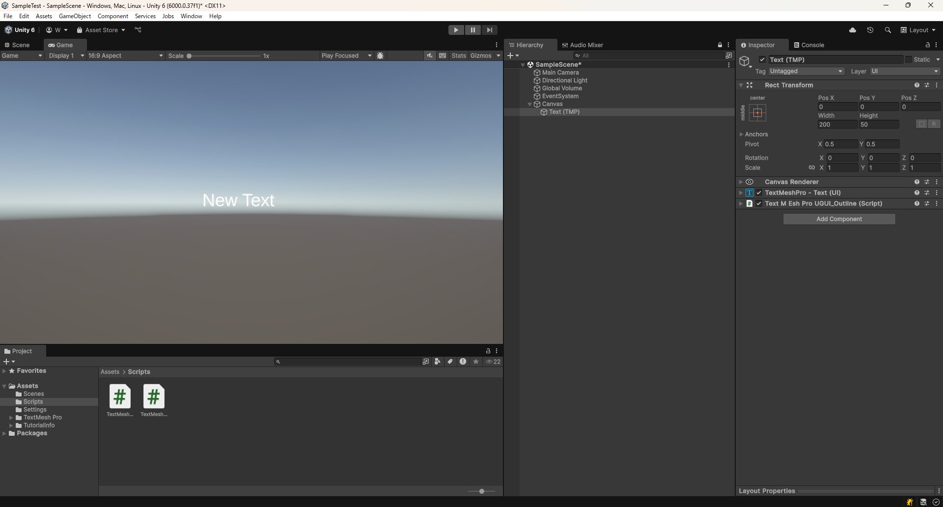The height and width of the screenshot is (507, 943).
Task: Select the Play button to enter Play mode
Action: tap(456, 30)
